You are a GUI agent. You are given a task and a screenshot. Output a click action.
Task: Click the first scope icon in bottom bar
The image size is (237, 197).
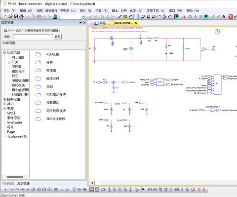point(91,190)
